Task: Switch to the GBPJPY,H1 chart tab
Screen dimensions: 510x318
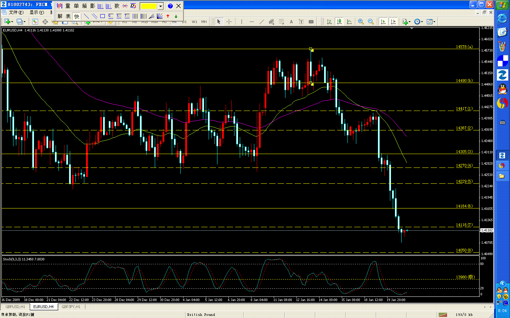Action: (x=71, y=307)
